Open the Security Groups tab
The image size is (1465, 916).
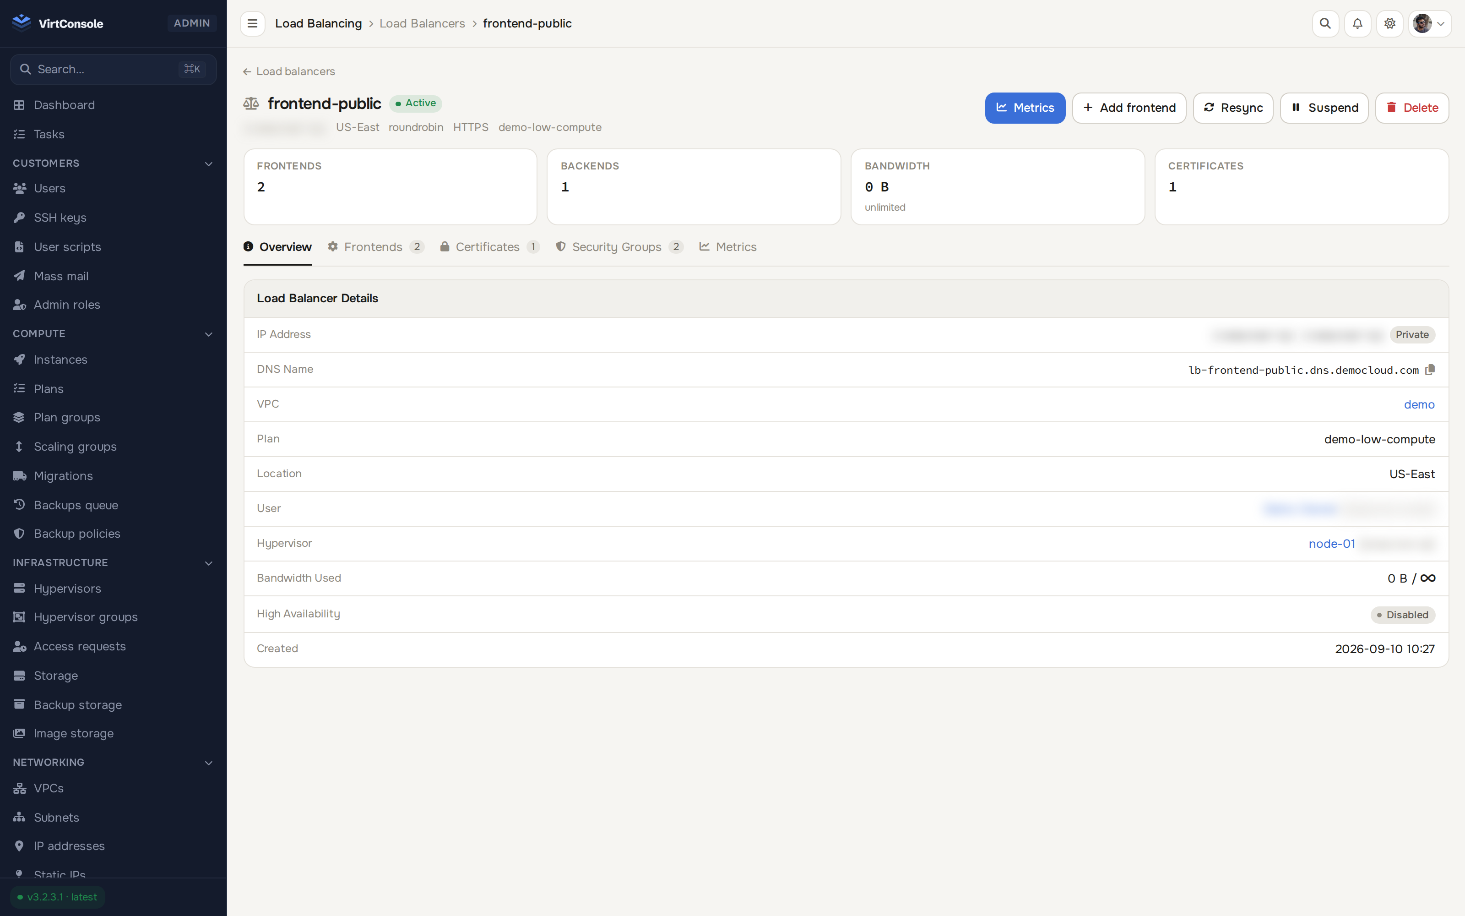coord(619,246)
